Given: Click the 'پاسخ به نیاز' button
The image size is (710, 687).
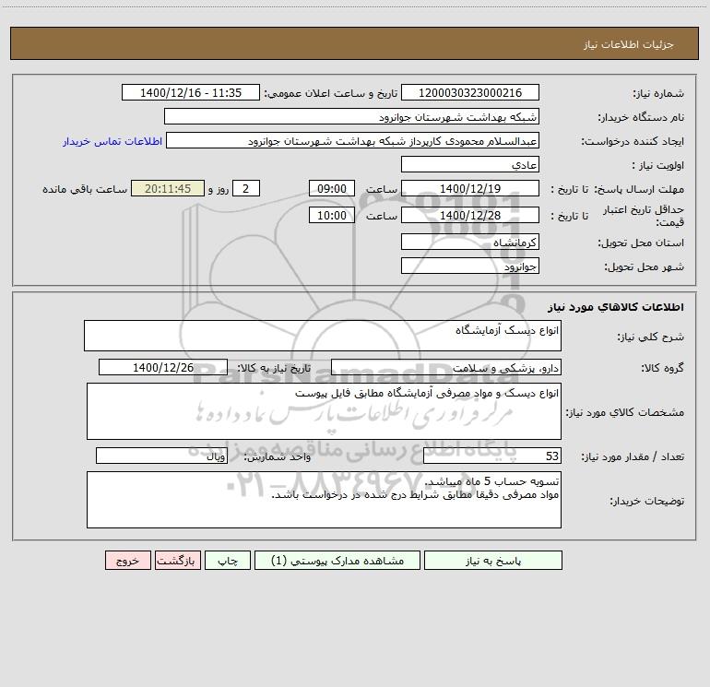Looking at the screenshot, I should (x=493, y=560).
